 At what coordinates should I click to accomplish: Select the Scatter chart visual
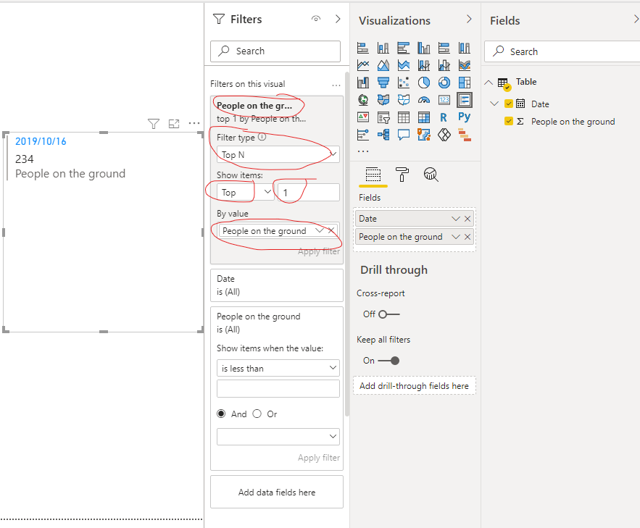pos(403,83)
